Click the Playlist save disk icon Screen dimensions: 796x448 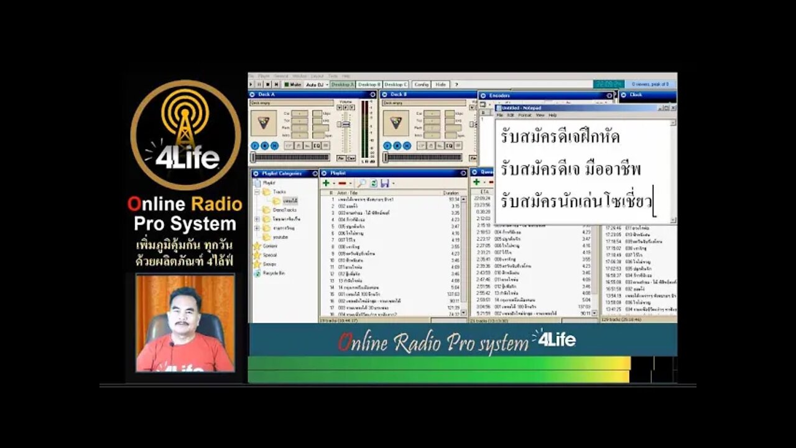[x=385, y=183]
